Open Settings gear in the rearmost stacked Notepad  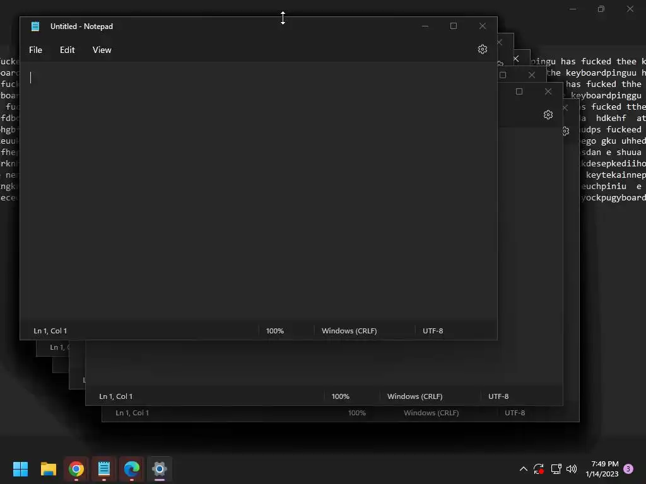[566, 131]
